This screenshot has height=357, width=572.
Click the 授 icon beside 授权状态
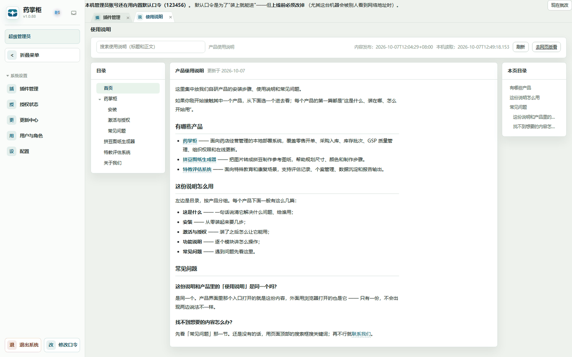point(12,104)
